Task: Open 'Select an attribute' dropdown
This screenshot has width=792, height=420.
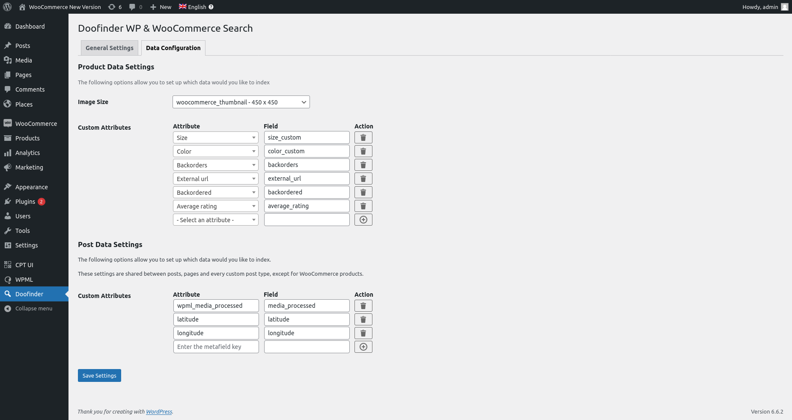Action: click(x=216, y=220)
